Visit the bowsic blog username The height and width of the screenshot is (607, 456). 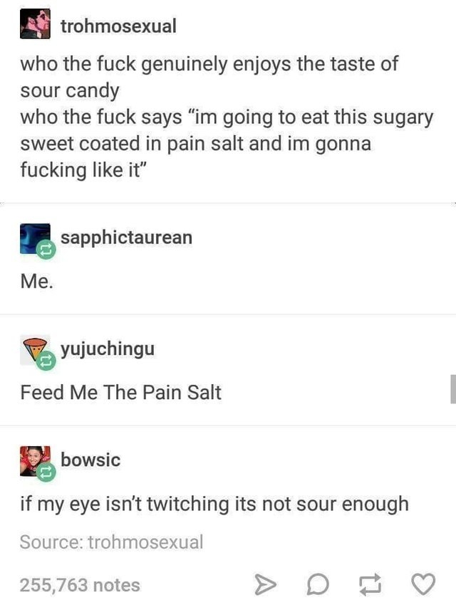click(x=90, y=460)
